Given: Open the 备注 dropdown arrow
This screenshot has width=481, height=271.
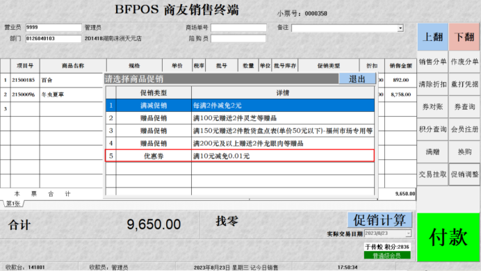Looking at the screenshot, I should [400, 28].
